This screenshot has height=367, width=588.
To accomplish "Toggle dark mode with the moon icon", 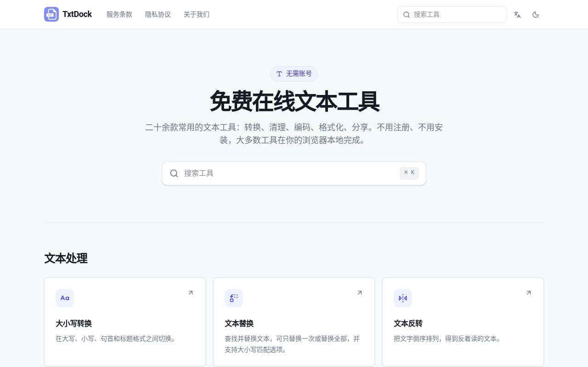I will [536, 15].
